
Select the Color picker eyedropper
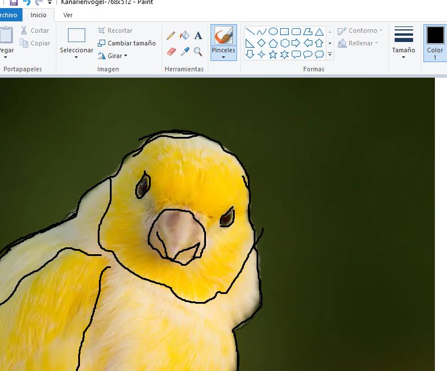point(185,52)
